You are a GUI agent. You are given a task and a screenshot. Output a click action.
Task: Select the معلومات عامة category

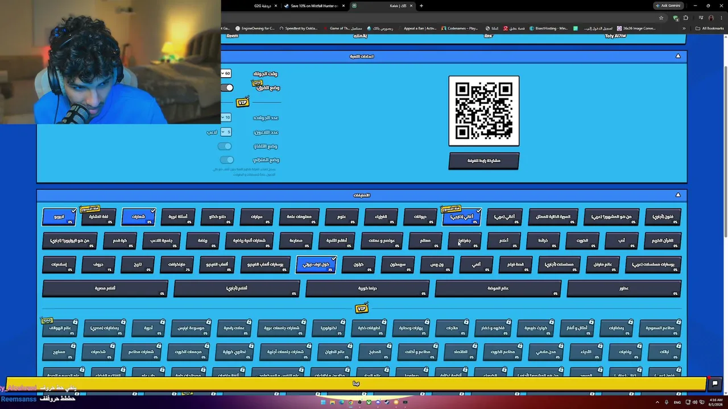pyautogui.click(x=299, y=216)
